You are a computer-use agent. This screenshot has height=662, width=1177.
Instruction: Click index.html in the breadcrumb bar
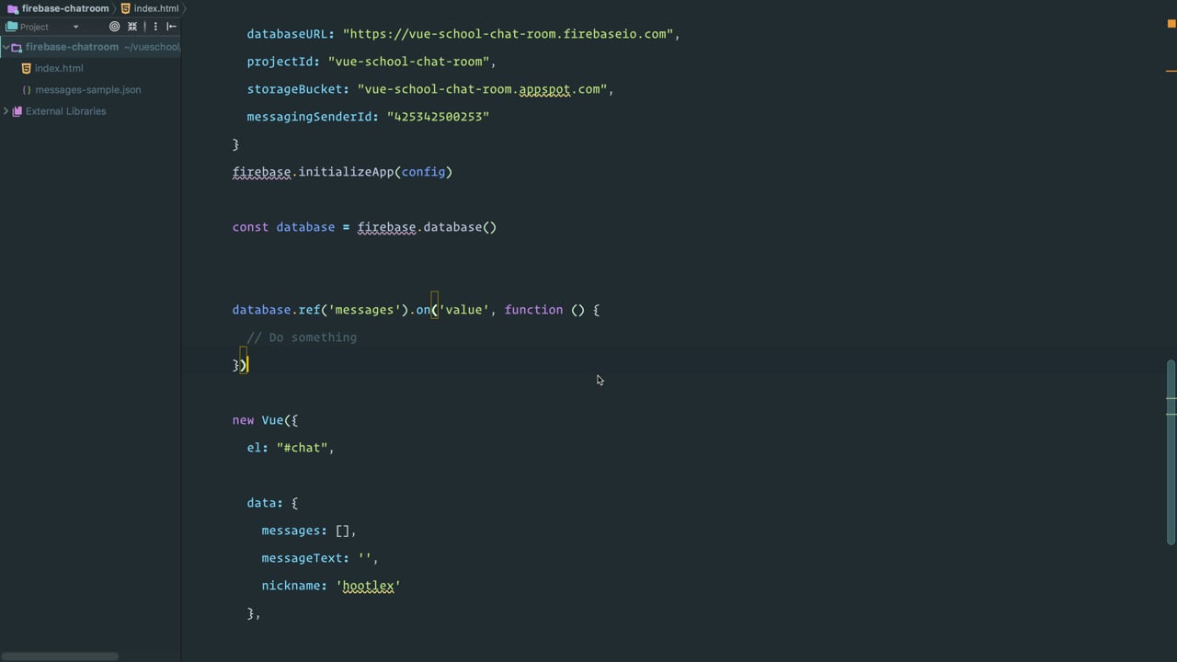(156, 8)
